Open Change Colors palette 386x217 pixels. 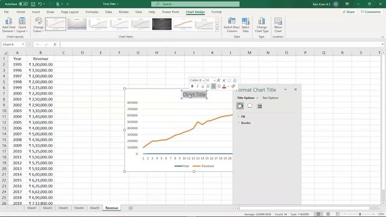click(39, 25)
